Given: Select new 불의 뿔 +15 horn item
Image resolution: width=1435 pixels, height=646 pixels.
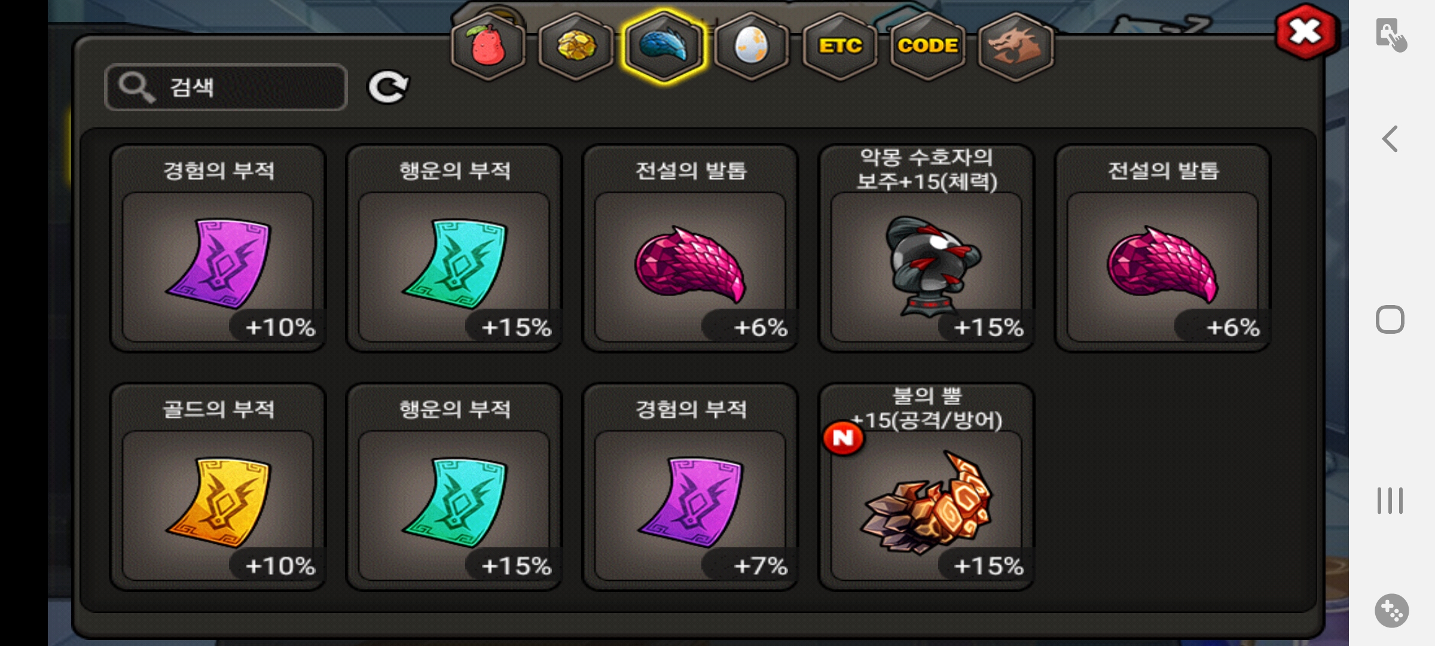Looking at the screenshot, I should [926, 487].
